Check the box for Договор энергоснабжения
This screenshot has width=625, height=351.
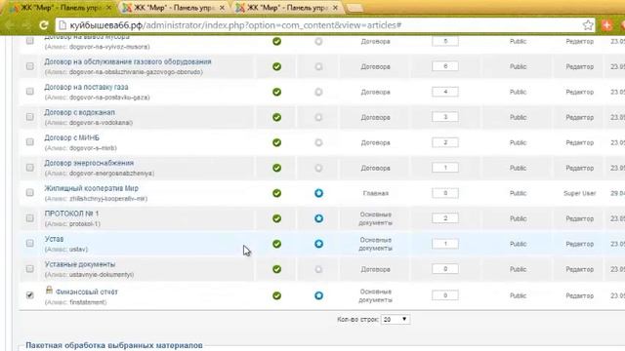(30, 168)
